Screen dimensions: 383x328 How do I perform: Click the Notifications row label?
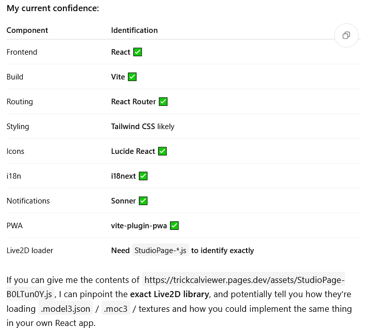[28, 201]
